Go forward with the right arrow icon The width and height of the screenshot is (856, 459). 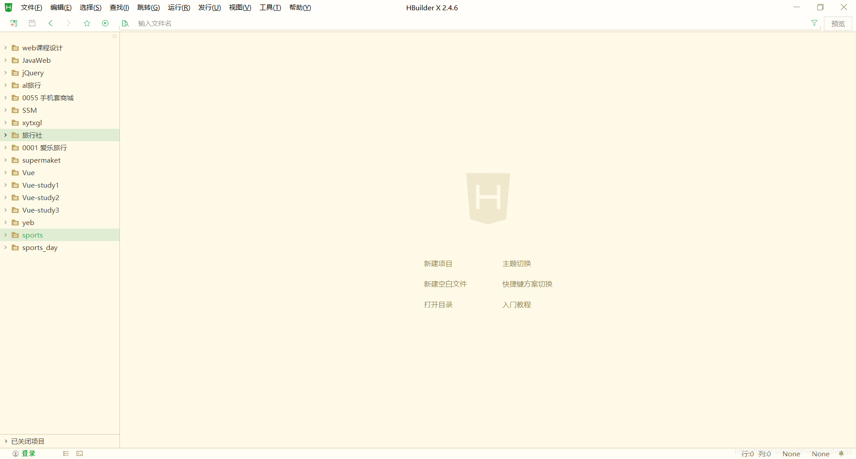coord(68,23)
